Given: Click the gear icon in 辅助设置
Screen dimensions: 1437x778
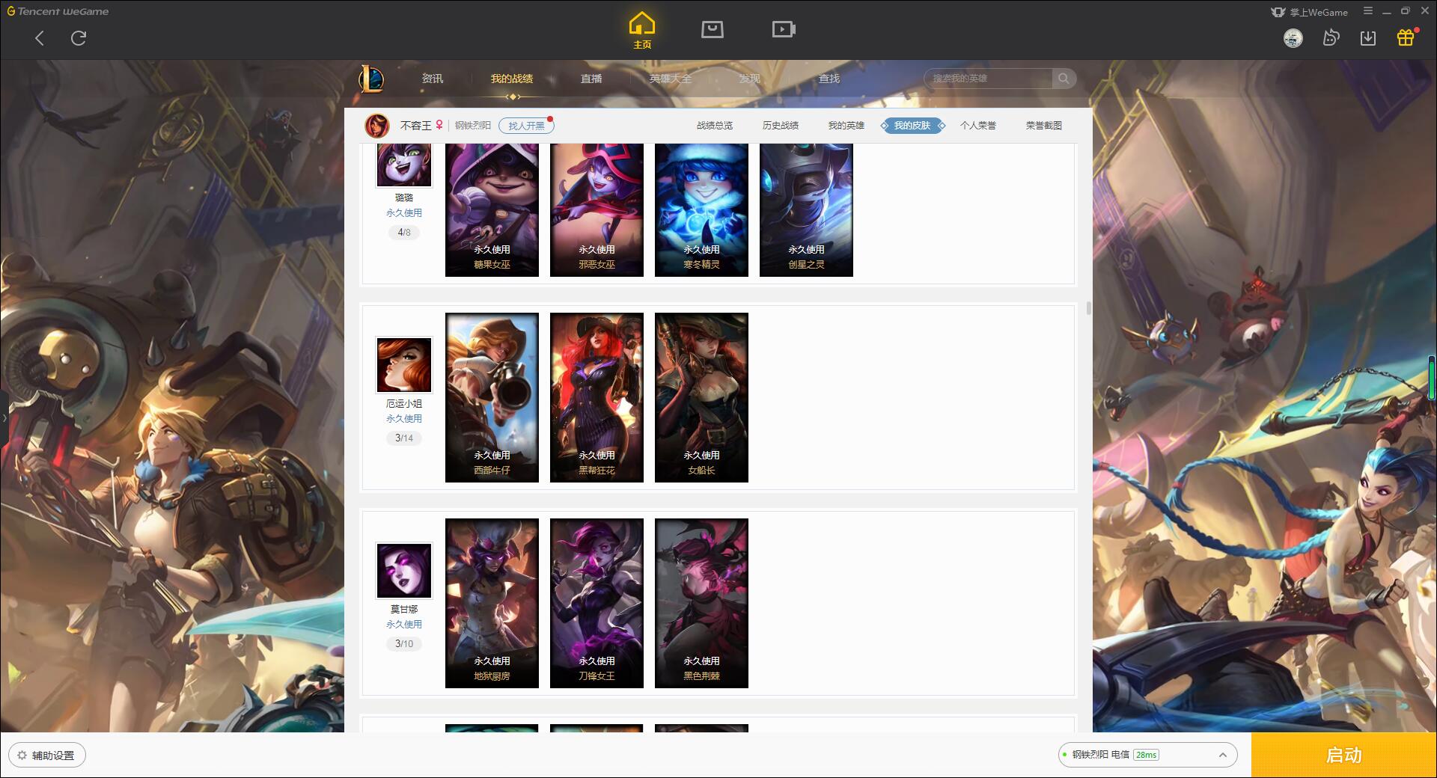Looking at the screenshot, I should (x=22, y=756).
